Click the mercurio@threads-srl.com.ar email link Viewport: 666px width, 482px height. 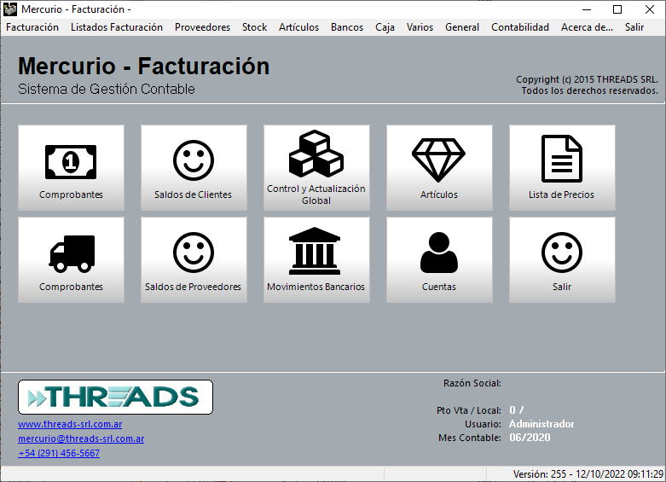tap(81, 438)
